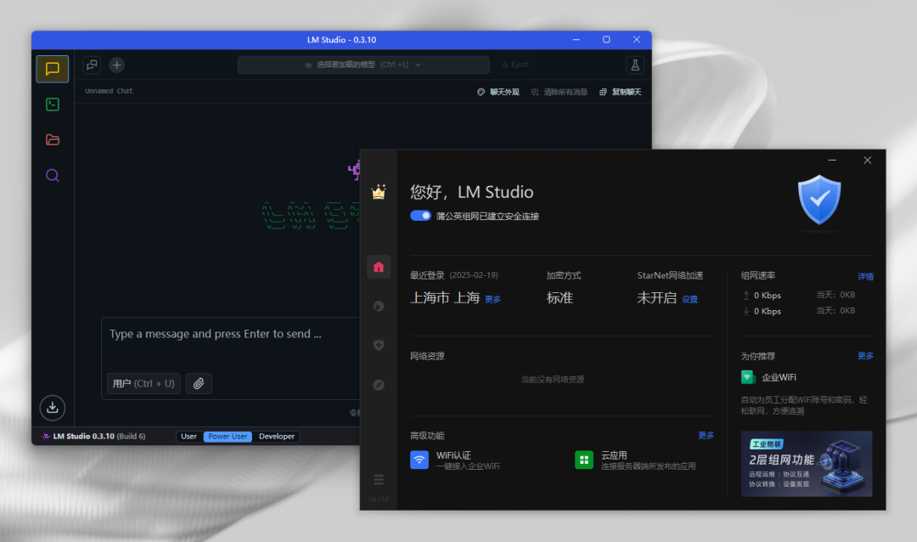Attach a file with the paperclip icon

click(x=199, y=384)
